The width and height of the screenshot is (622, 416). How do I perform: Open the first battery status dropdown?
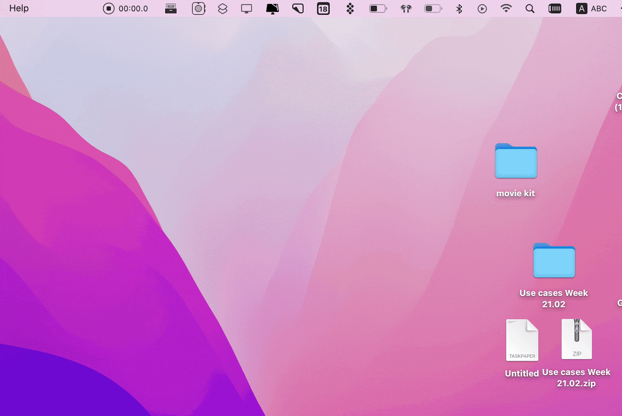[377, 8]
